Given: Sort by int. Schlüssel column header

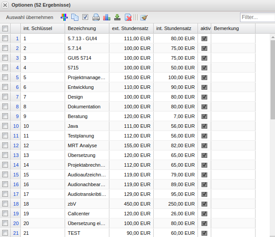Looking at the screenshot, I should [x=42, y=28].
